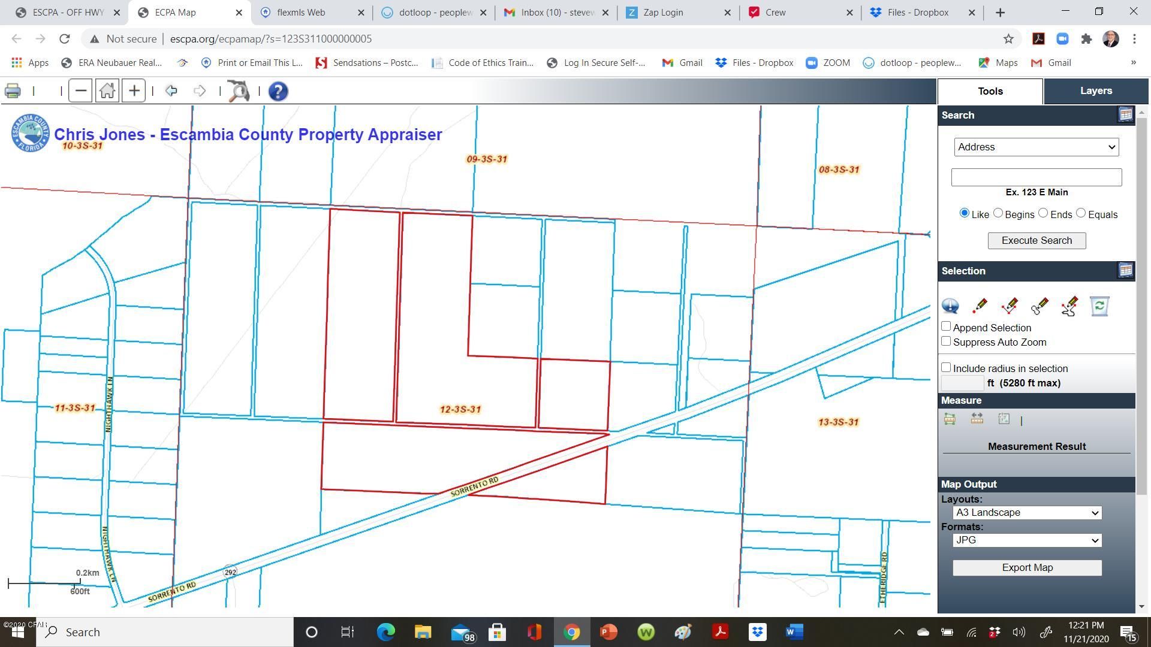Select the Begins search radio button
The image size is (1151, 647).
pyautogui.click(x=998, y=213)
